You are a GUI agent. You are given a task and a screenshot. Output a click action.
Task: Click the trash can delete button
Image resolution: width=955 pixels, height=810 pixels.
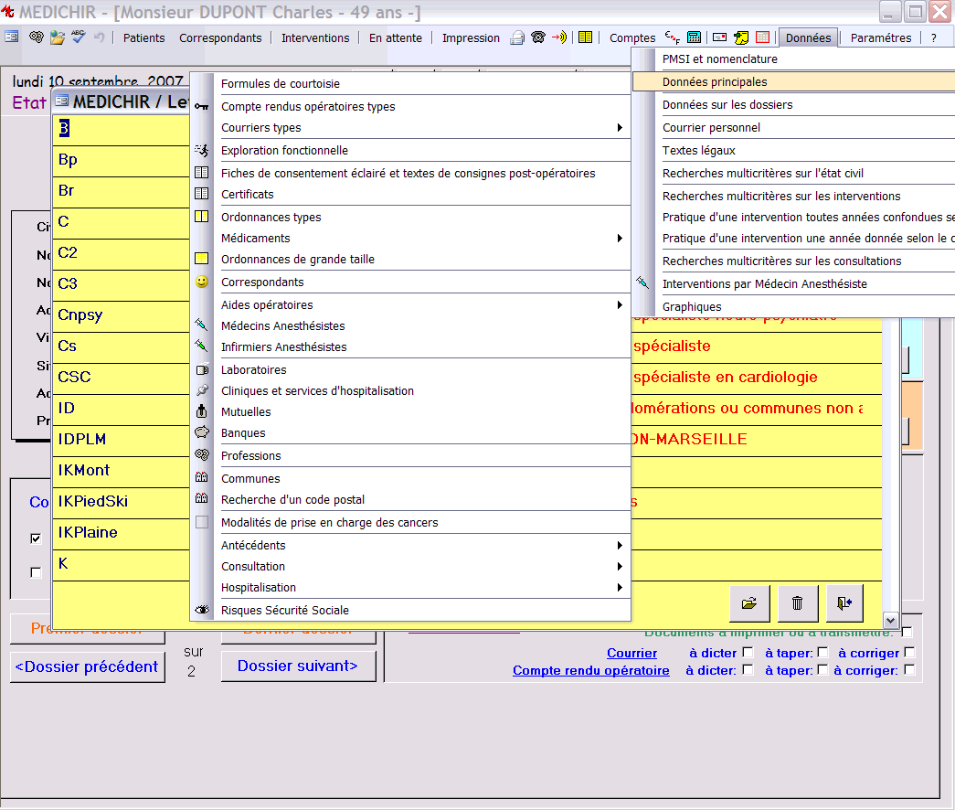pyautogui.click(x=797, y=603)
